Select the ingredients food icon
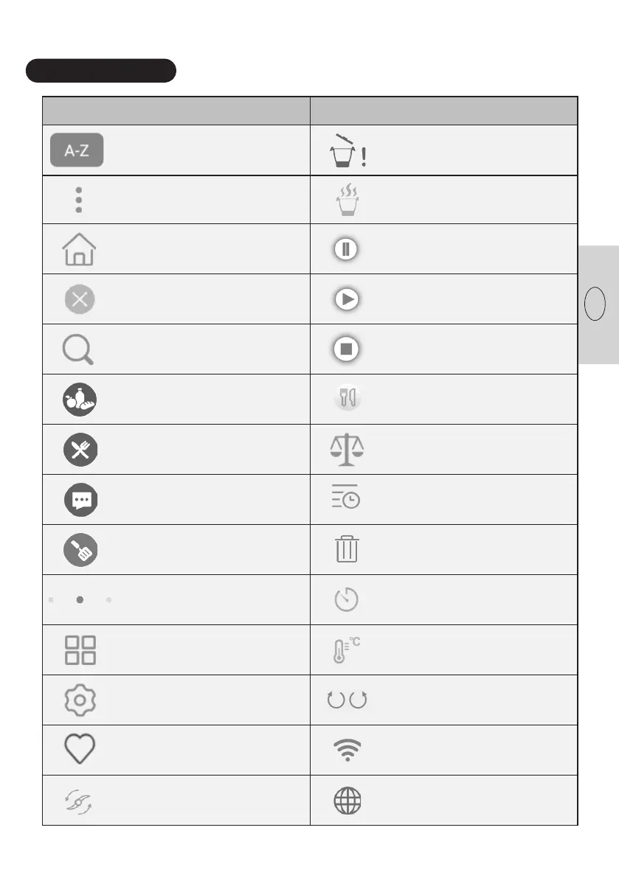Viewport: 619px width, 878px height. coord(80,400)
